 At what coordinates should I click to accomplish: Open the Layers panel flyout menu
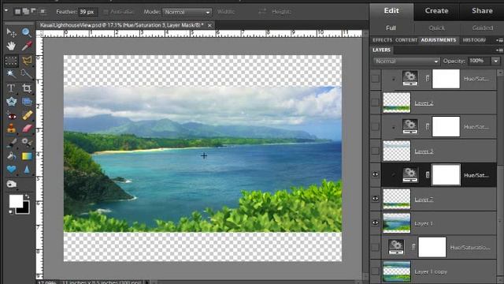499,50
